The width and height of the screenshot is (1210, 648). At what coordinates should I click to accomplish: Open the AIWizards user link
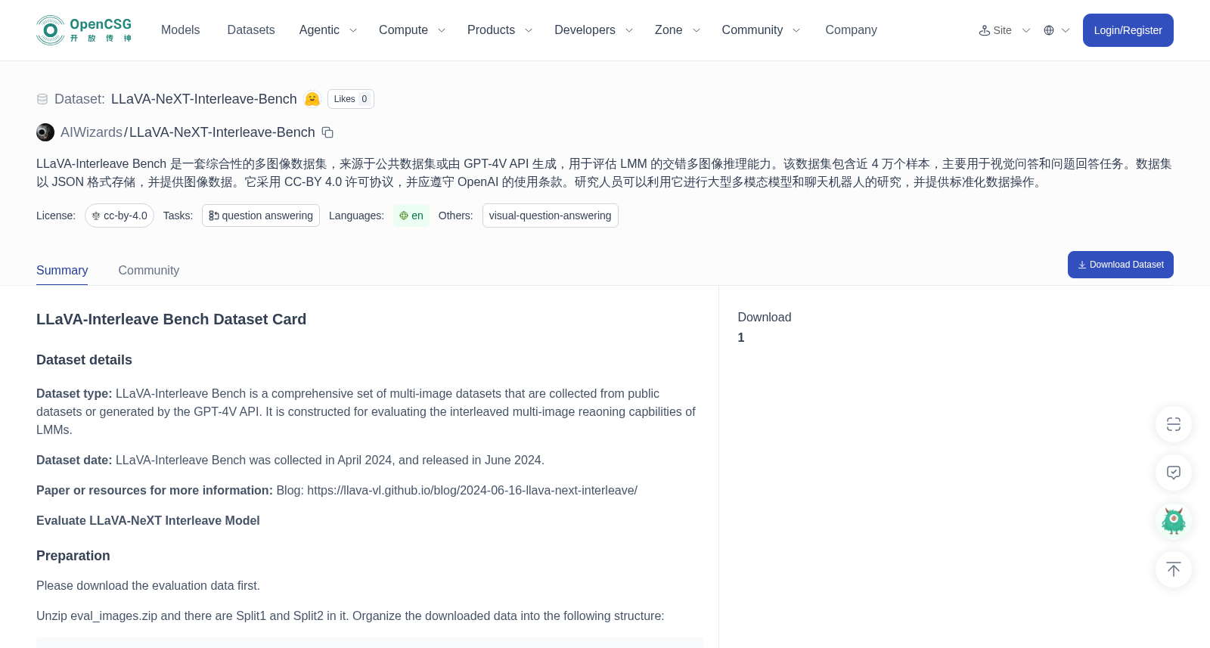pos(92,132)
